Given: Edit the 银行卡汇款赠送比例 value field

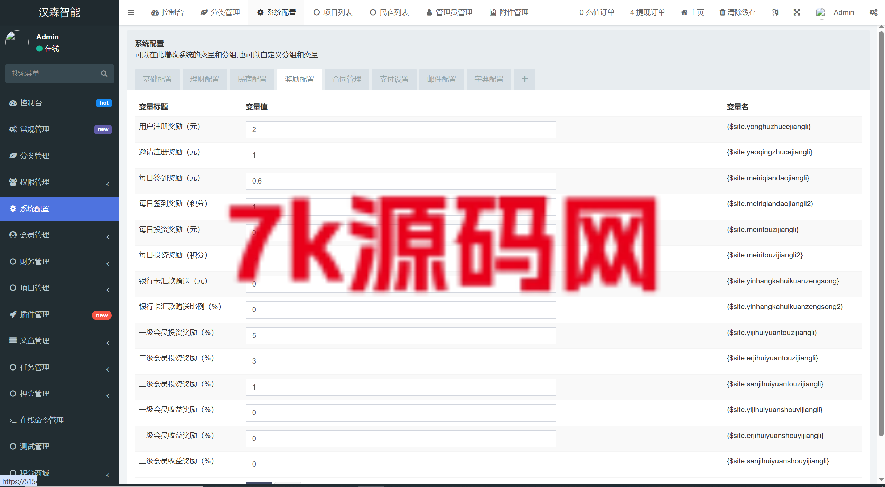Looking at the screenshot, I should (x=401, y=310).
